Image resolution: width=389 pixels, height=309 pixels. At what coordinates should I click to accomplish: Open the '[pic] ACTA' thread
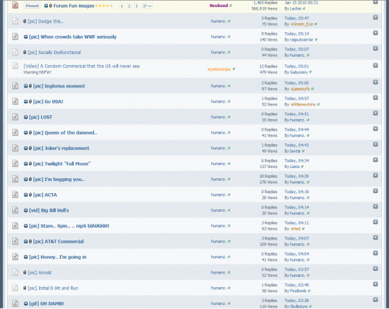pos(45,195)
